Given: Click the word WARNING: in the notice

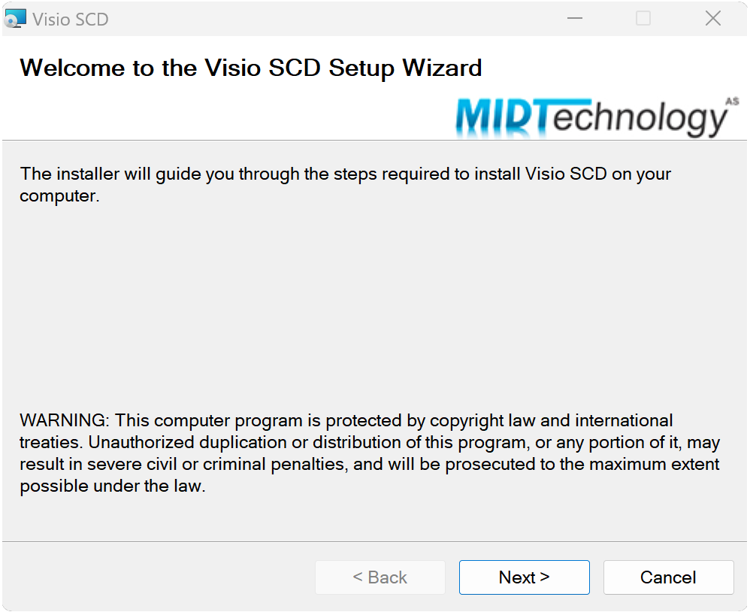Looking at the screenshot, I should click(65, 420).
